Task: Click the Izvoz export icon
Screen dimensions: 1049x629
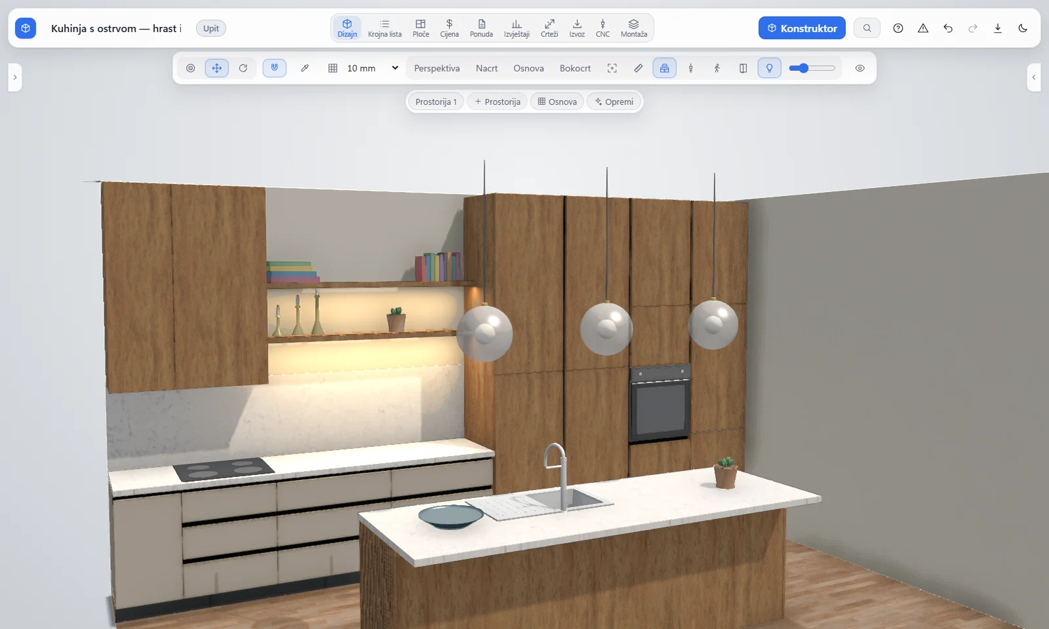Action: point(577,28)
